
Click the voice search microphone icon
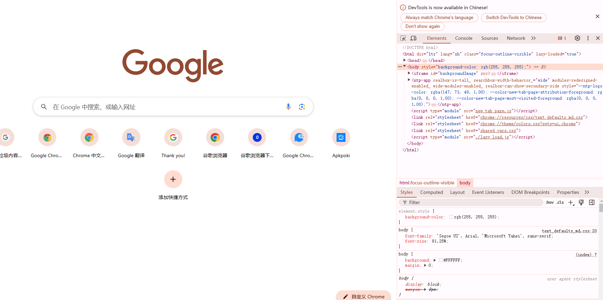click(288, 107)
